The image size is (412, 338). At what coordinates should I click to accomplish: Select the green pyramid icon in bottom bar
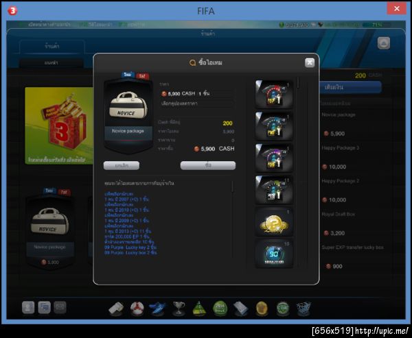coord(199,309)
